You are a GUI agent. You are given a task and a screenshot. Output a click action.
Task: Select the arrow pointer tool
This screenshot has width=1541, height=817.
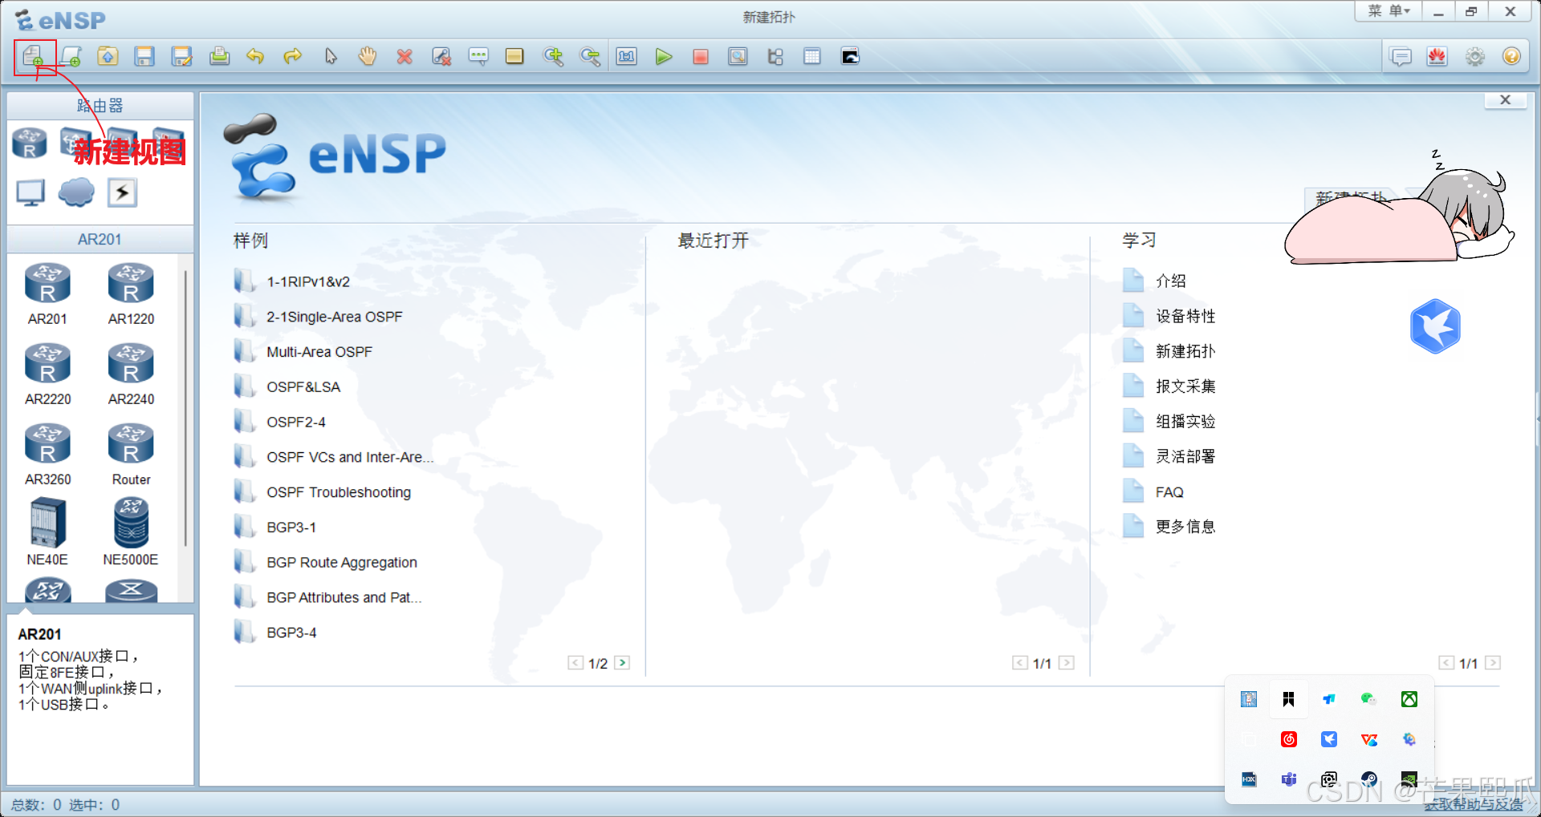pos(331,56)
